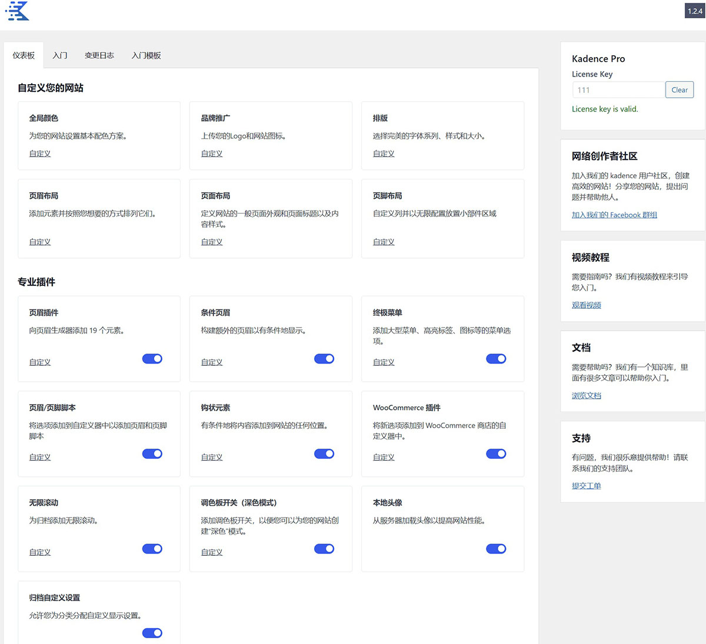Image resolution: width=706 pixels, height=644 pixels.
Task: Switch to the 仪表板 tab
Action: pyautogui.click(x=24, y=55)
